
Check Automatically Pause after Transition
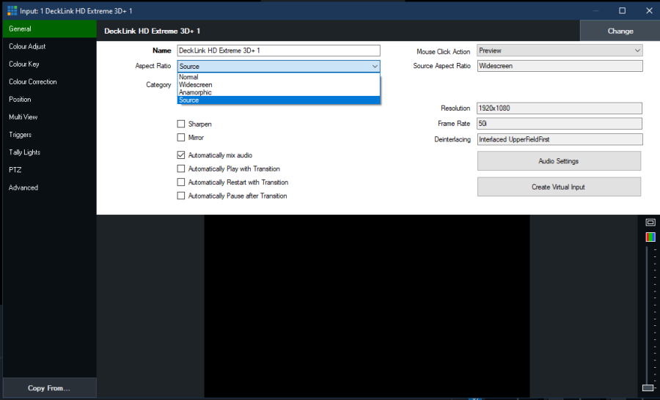[x=181, y=196]
